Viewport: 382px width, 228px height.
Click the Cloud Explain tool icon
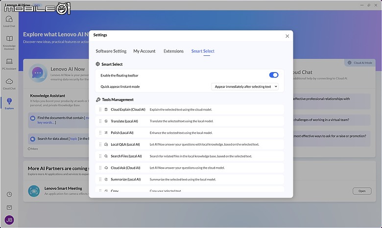(106, 109)
